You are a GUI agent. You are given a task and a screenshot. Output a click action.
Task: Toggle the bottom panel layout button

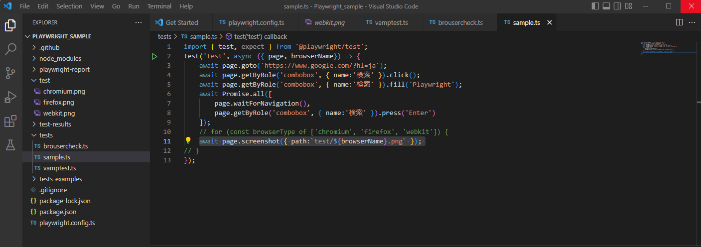point(606,6)
